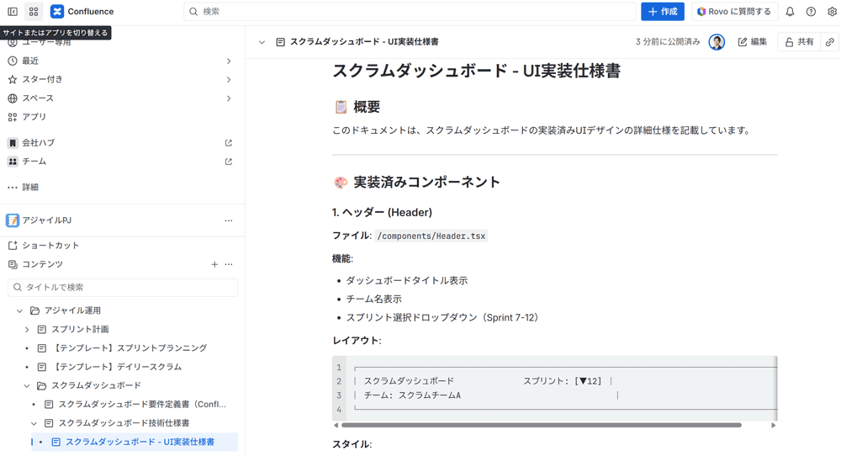This screenshot has width=841, height=456.
Task: Collapse the left sidebar via top-left icon
Action: point(13,11)
